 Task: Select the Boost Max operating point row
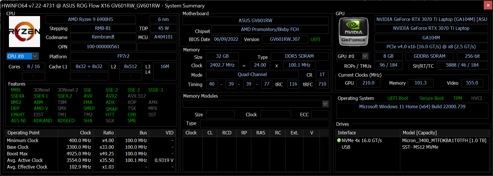pyautogui.click(x=90, y=154)
